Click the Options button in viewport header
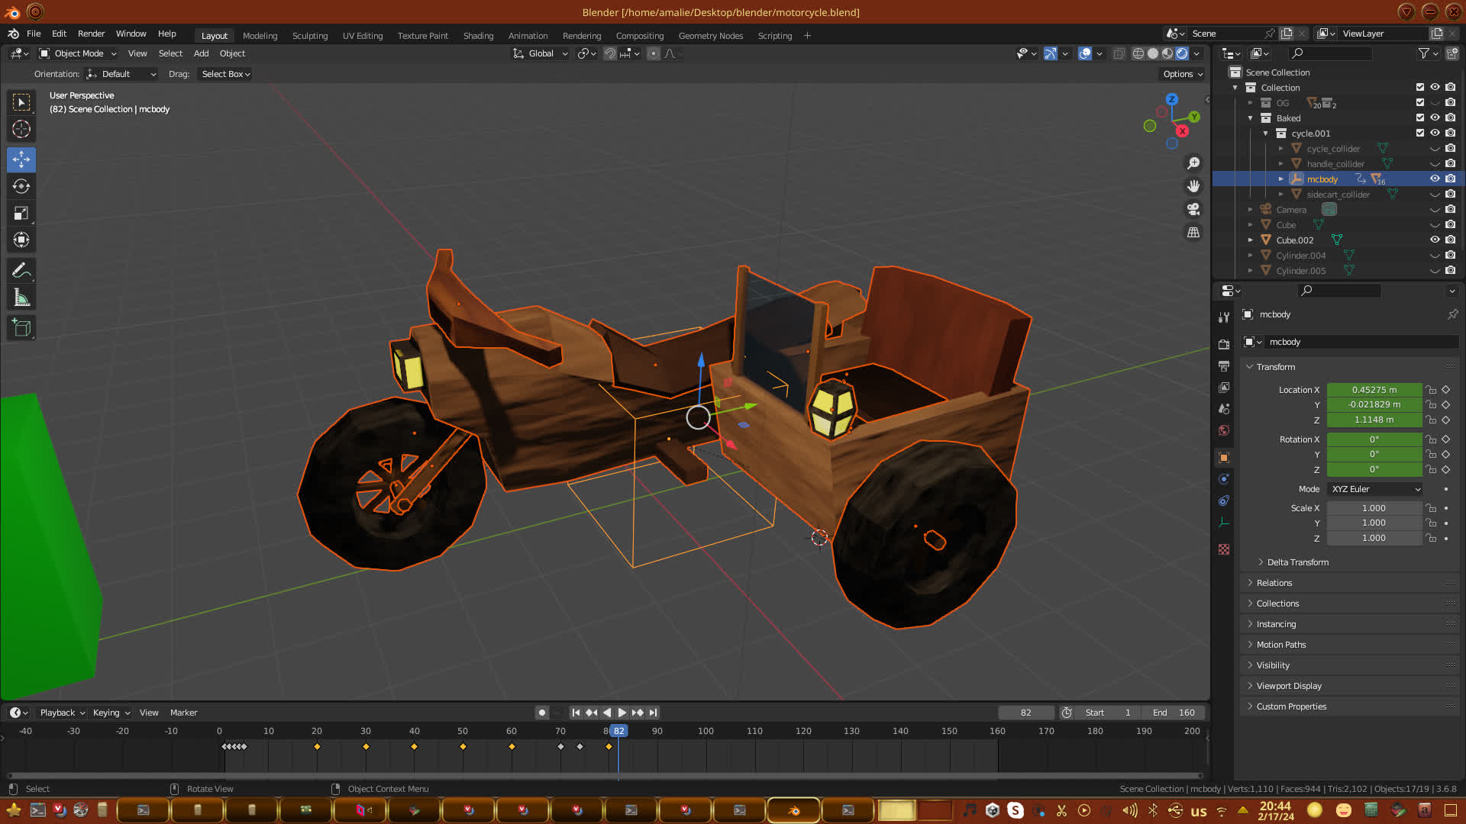Screen dimensions: 1466x824 [x=1182, y=74]
